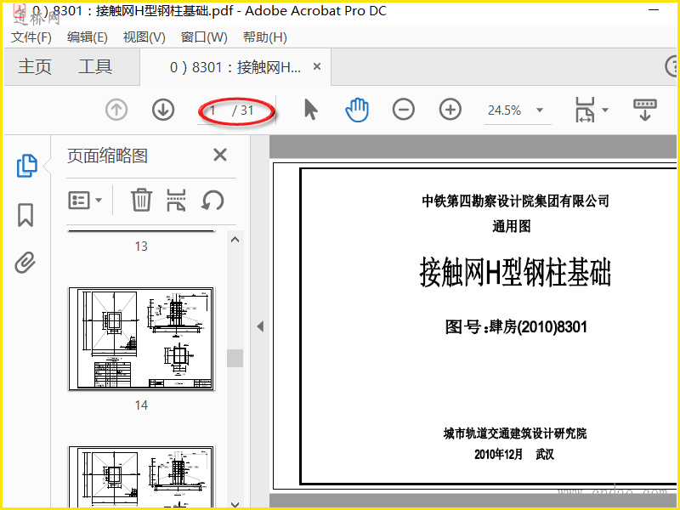The image size is (680, 510).
Task: Switch to the 工具 tab
Action: tap(95, 67)
